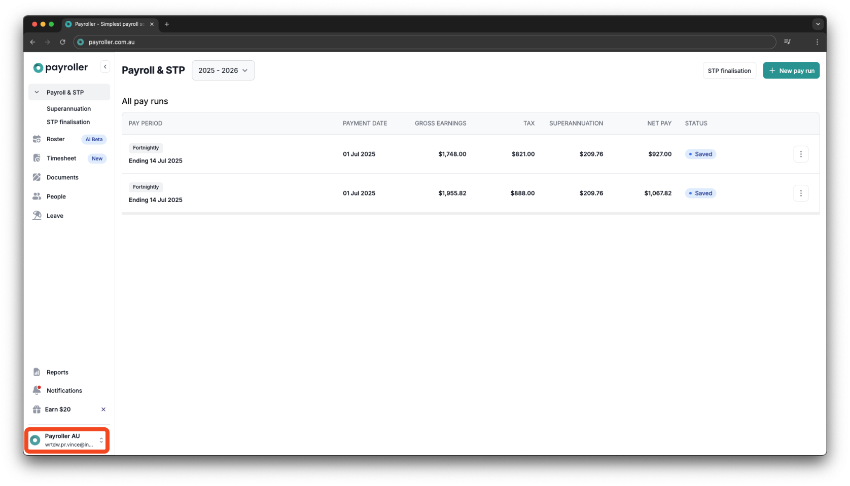Click the Earn $20 gift icon
Image resolution: width=850 pixels, height=486 pixels.
[x=37, y=410]
